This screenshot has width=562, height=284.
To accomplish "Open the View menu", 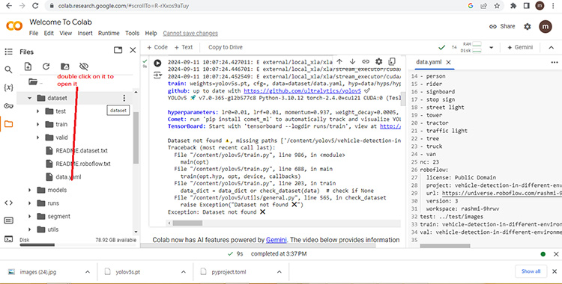I will click(x=66, y=34).
